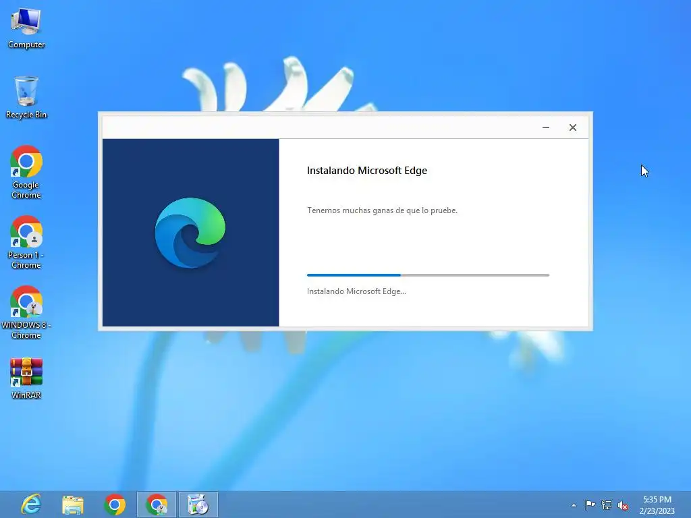Click 'Tenemos muchas ganas de que lo pruebe.' text
Screen dimensions: 691x518
(x=382, y=210)
